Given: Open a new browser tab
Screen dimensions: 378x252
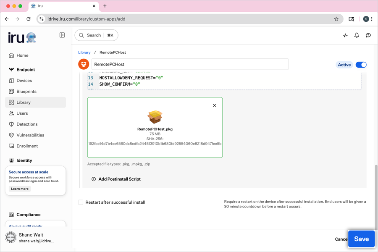Looking at the screenshot, I should coord(105,6).
